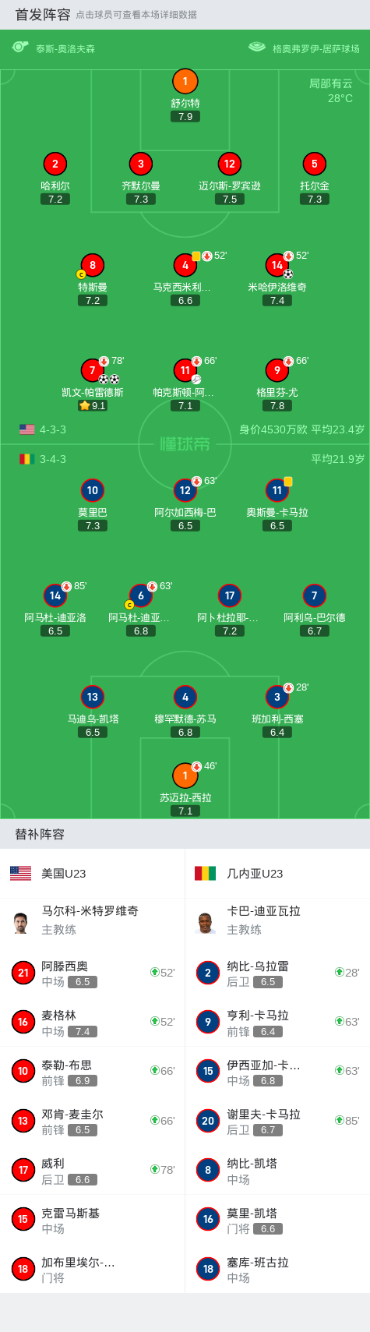Tap 凯文-帕雷德斯 number 7 player icon
The height and width of the screenshot is (1332, 370).
93,370
